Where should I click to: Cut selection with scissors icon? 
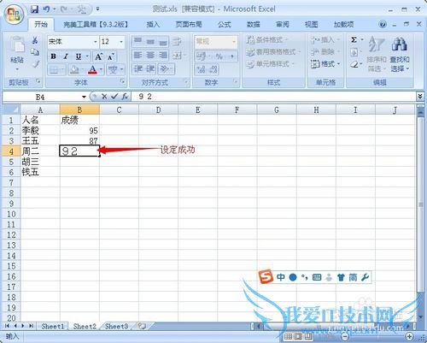coord(35,40)
